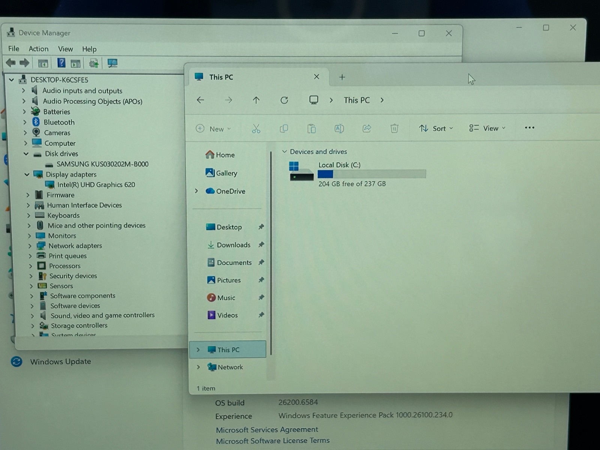Click the Share icon in File Explorer toolbar
600x450 pixels.
(367, 128)
